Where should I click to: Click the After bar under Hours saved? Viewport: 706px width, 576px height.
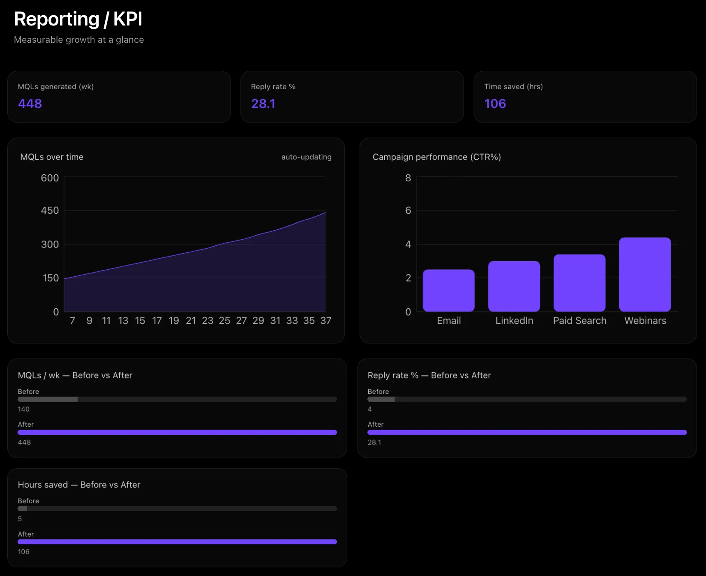click(177, 541)
